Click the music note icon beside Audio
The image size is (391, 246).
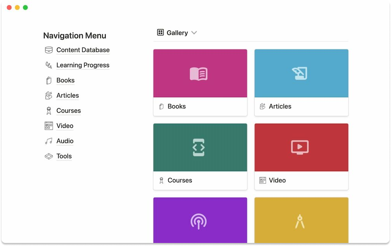pyautogui.click(x=48, y=141)
